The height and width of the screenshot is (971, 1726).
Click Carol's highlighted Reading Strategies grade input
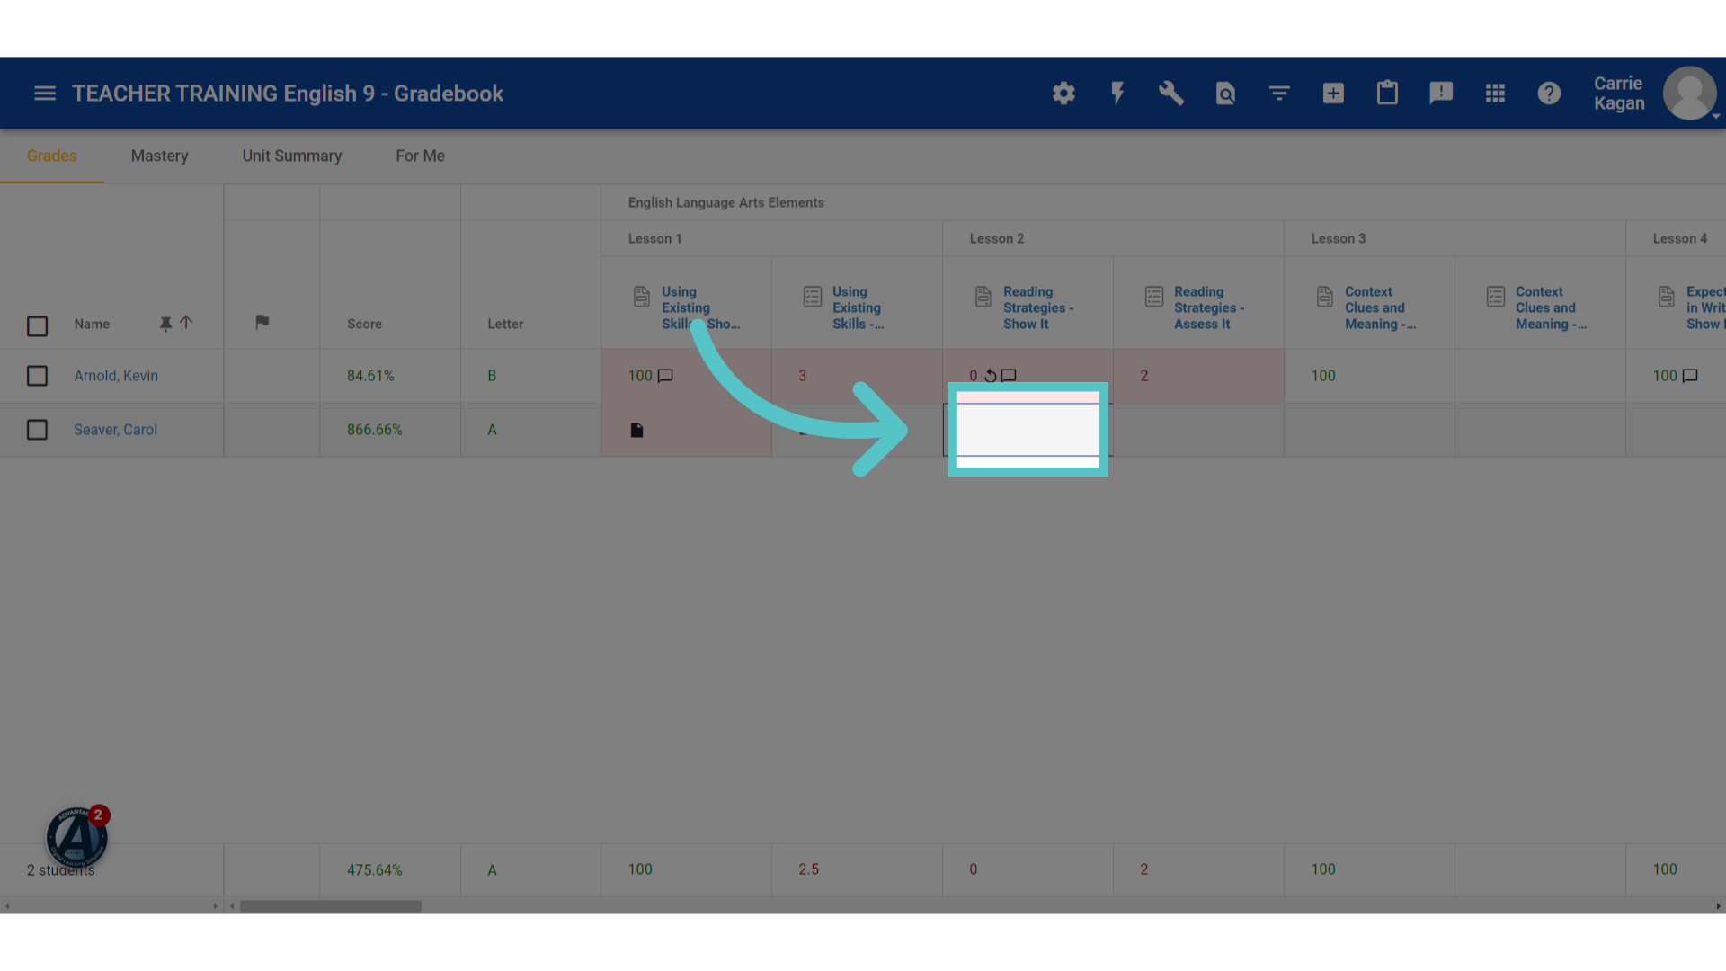pyautogui.click(x=1028, y=430)
